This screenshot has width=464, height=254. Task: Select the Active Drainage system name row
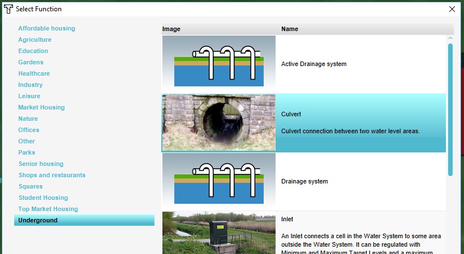tap(314, 64)
